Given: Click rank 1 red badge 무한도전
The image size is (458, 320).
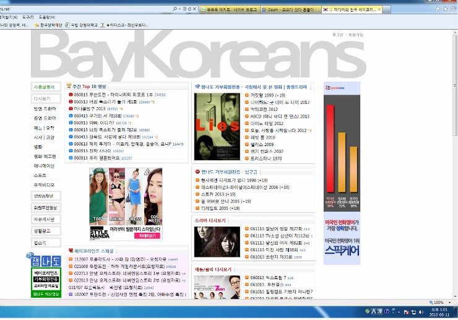Looking at the screenshot, I should click(x=71, y=95).
